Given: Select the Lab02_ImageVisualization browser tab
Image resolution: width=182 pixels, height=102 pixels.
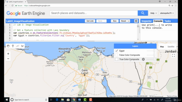Looking at the screenshot, I should click(16, 2).
